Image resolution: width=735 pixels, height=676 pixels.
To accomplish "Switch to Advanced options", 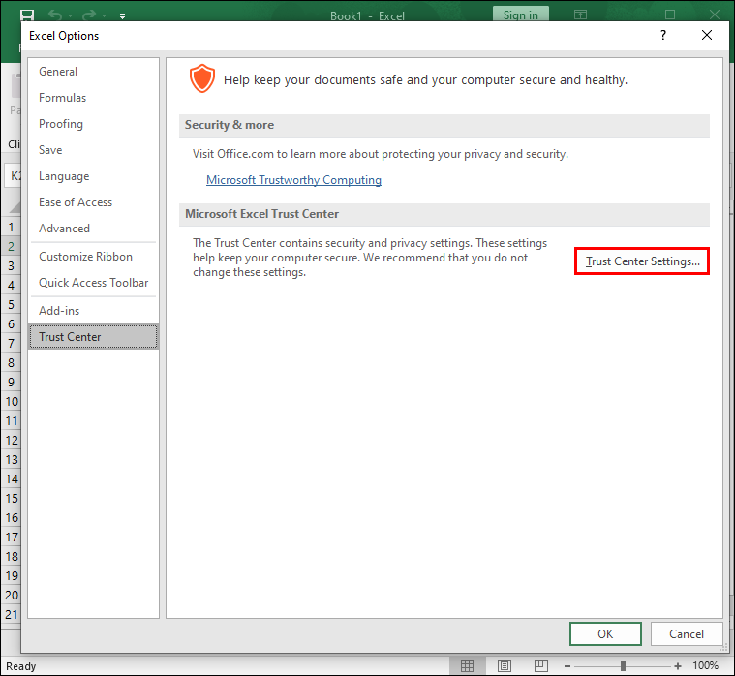I will click(x=93, y=229).
